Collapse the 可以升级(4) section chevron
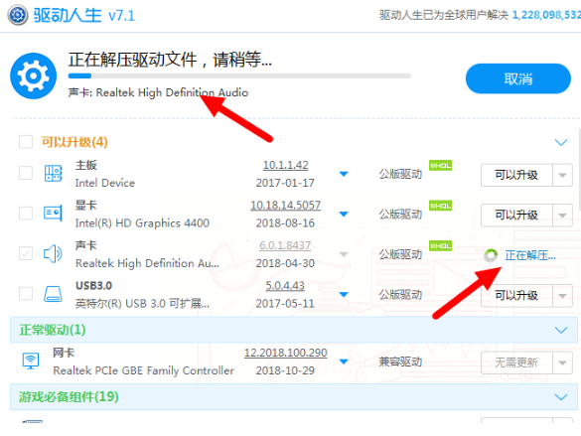Viewport: 581px width, 436px height. (x=561, y=142)
